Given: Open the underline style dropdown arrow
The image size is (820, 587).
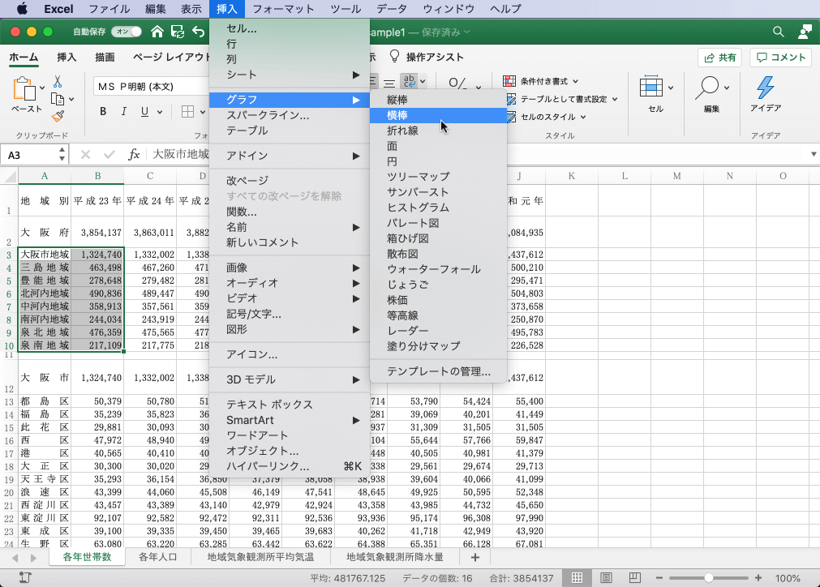Looking at the screenshot, I should click(160, 112).
